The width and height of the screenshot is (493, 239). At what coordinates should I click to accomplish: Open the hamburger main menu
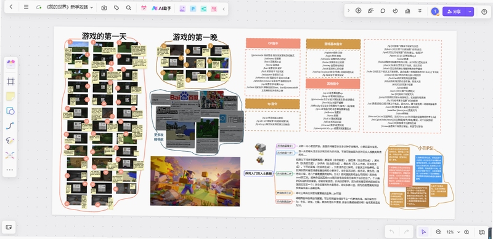26,7
